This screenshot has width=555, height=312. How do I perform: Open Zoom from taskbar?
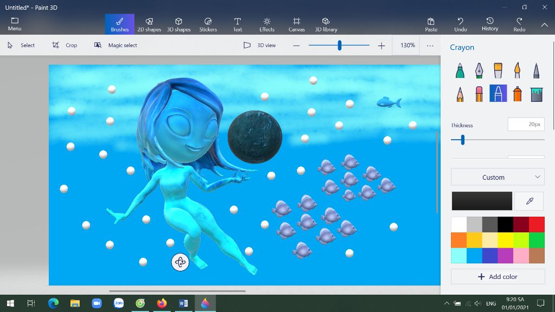96,303
